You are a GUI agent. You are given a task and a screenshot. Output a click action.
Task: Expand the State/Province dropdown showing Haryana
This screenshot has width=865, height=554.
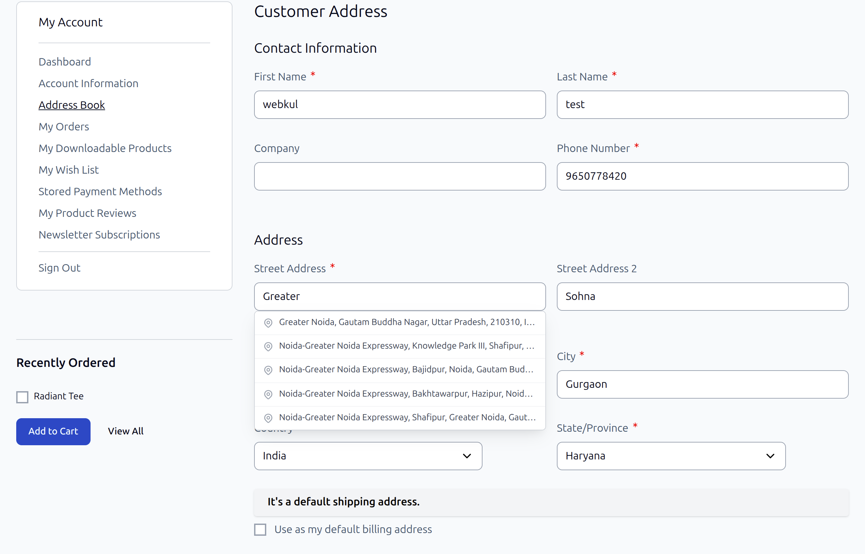671,456
